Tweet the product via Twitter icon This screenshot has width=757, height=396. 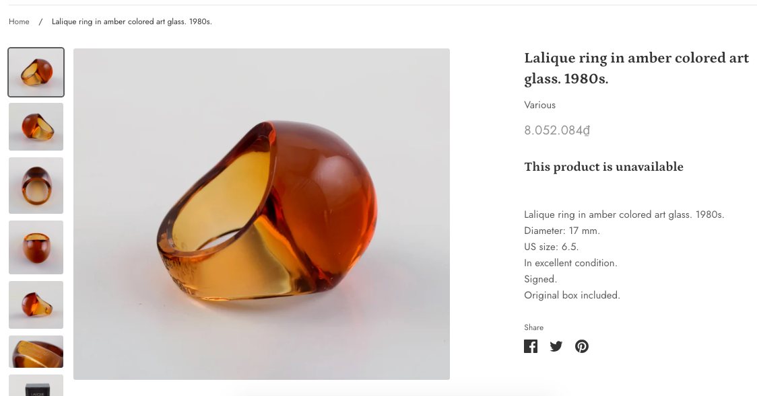coord(556,346)
